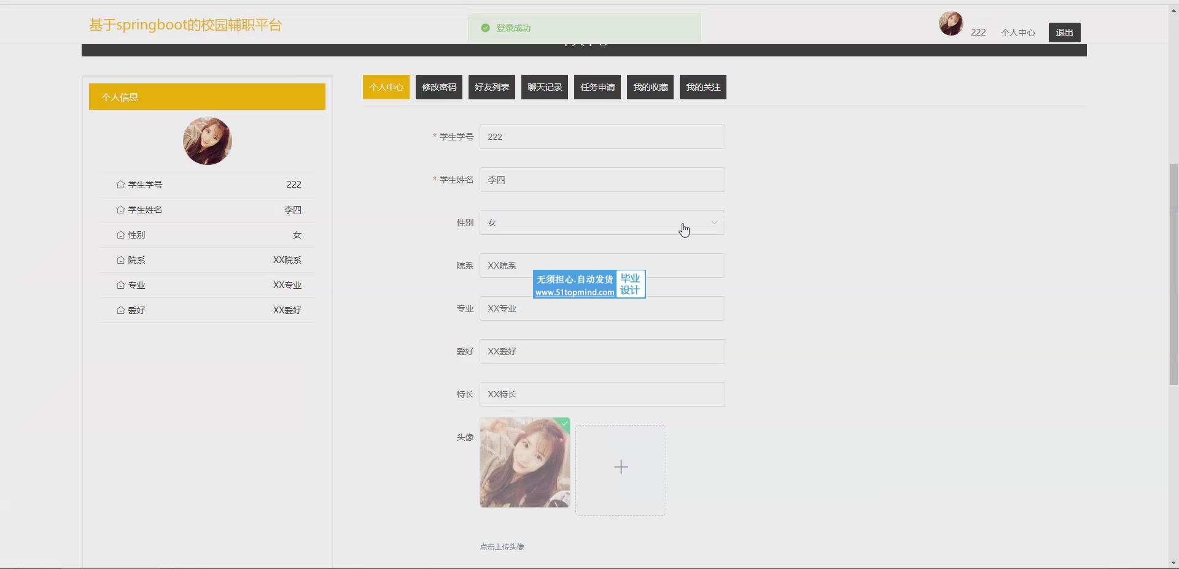Screen dimensions: 1179x569
Task: Click the 院系 input field
Action: 602,265
